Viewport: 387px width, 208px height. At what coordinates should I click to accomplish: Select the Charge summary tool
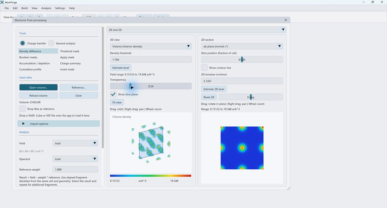point(70,63)
